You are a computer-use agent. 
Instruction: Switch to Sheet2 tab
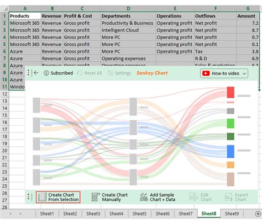tap(70, 214)
